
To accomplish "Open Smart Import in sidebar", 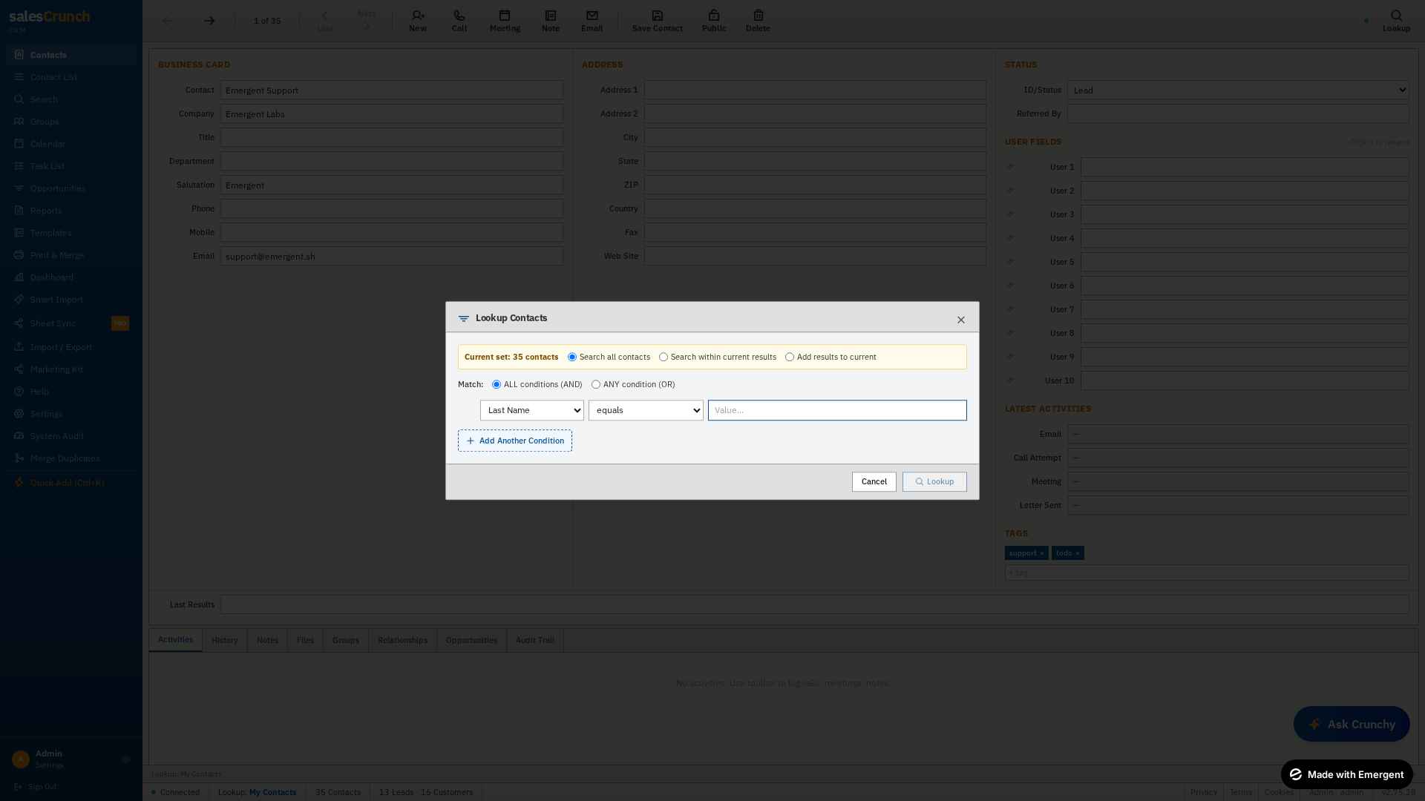I will click(x=71, y=300).
